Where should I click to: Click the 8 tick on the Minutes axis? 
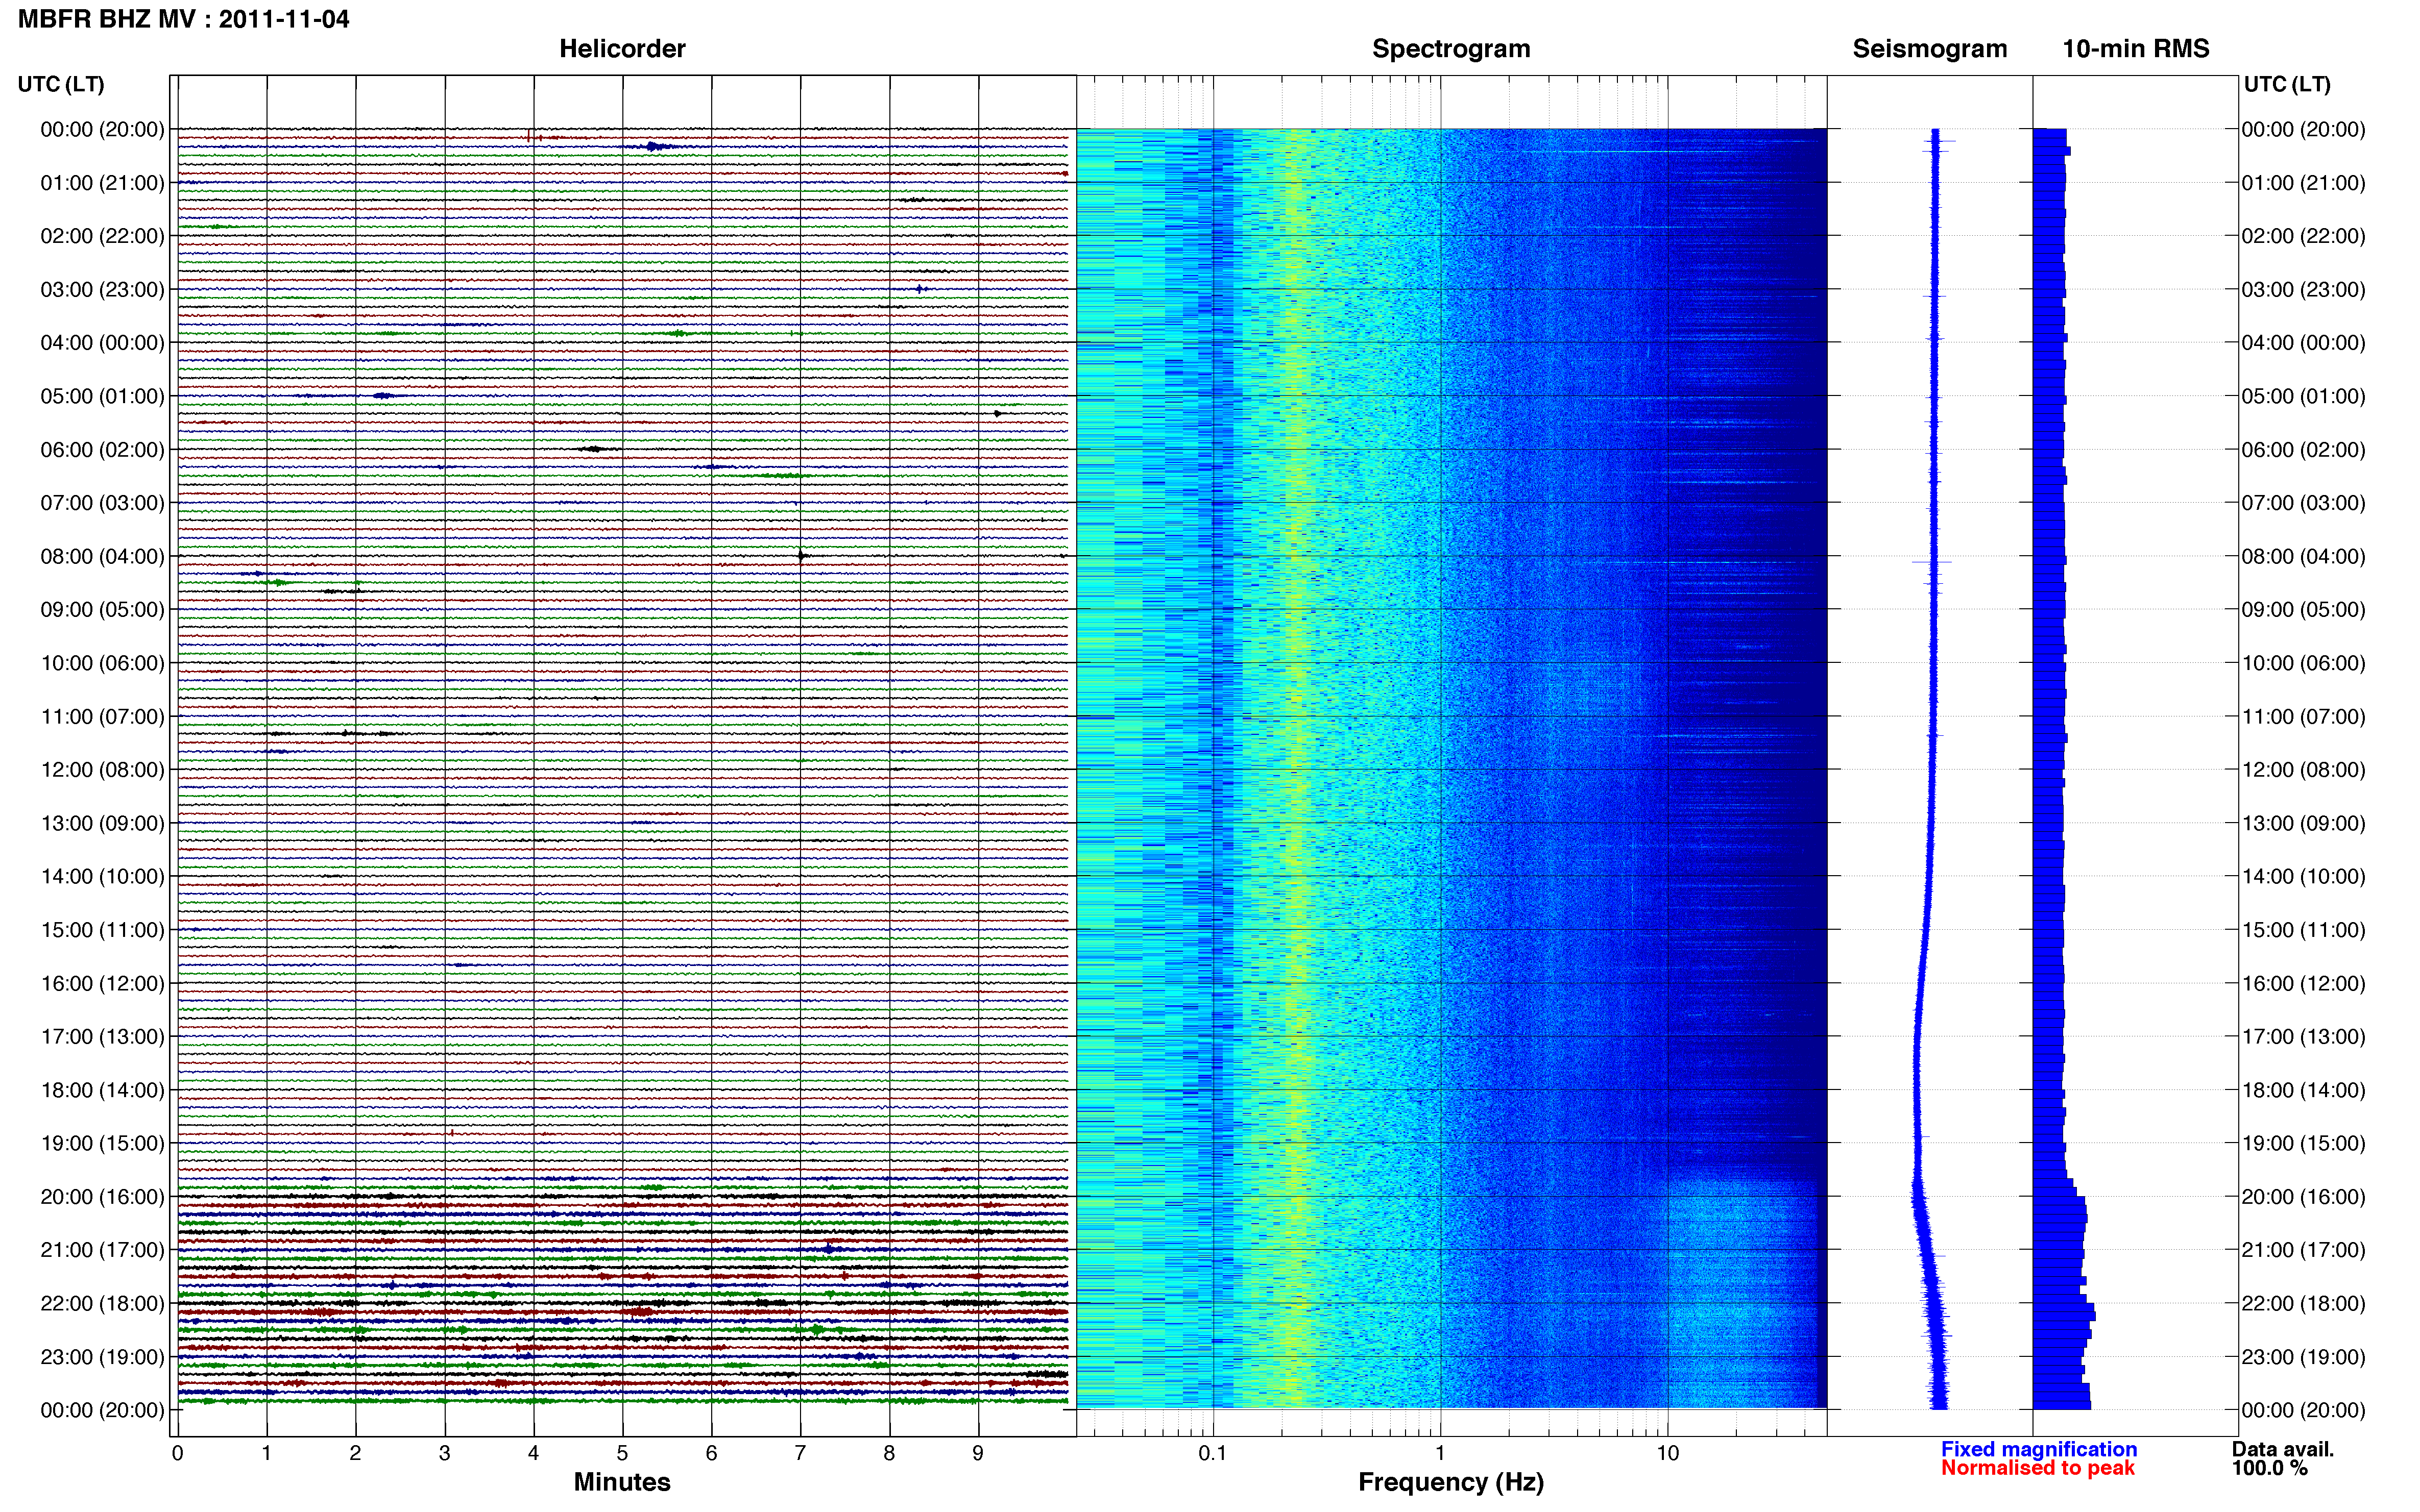click(x=889, y=1454)
